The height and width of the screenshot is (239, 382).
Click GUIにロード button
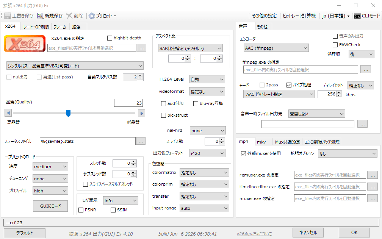(50, 206)
